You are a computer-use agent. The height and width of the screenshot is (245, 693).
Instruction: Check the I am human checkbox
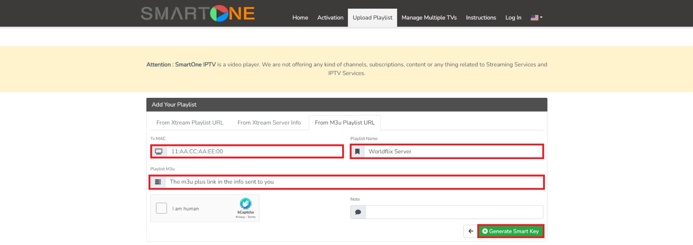(162, 208)
